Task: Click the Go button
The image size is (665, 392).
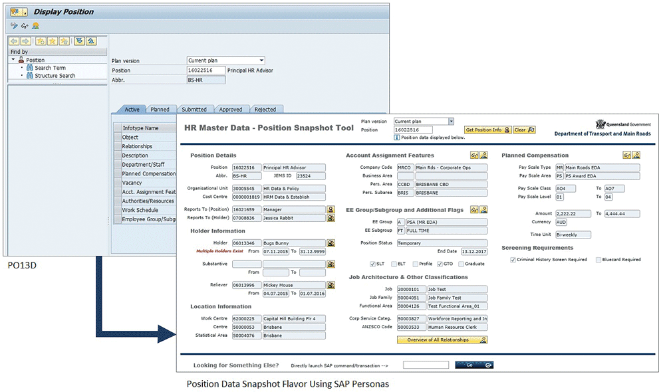Action: (x=474, y=365)
